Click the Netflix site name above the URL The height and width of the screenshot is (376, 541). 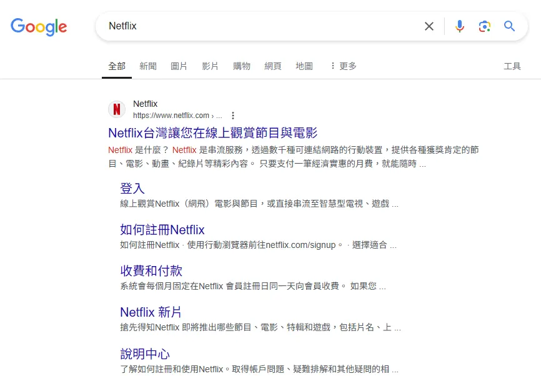click(146, 104)
